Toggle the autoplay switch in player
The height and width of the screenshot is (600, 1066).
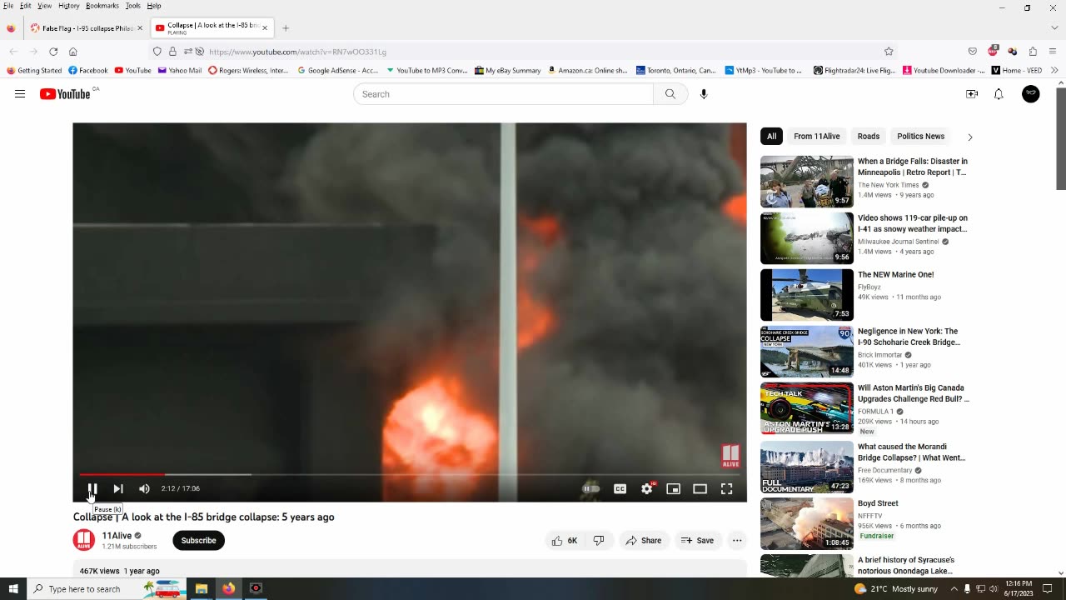tap(590, 489)
